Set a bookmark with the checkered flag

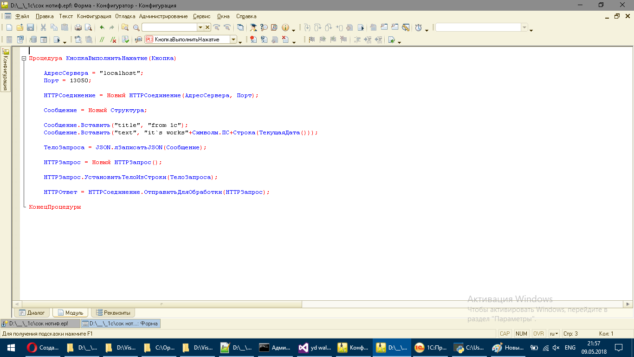pyautogui.click(x=312, y=40)
